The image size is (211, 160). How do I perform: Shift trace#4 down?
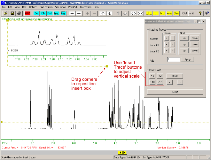pos(195,38)
